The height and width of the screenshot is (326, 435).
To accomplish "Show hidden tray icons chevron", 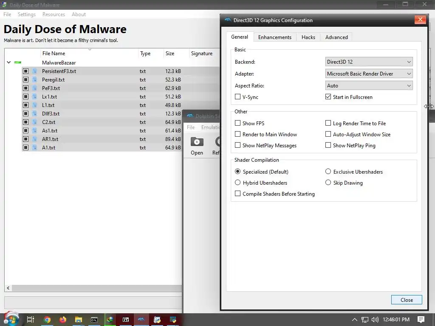I will pos(355,320).
